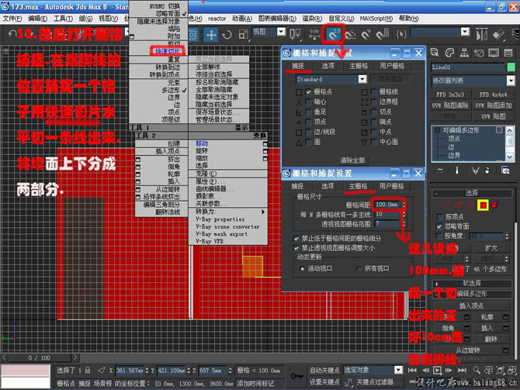Viewport: 520px width, 390px height.
Task: Collapse the 选择 rollout header
Action: (x=471, y=193)
